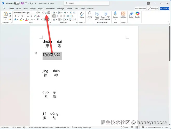The width and height of the screenshot is (171, 129).
Task: Open the font name dropdown
Action: (x=36, y=13)
